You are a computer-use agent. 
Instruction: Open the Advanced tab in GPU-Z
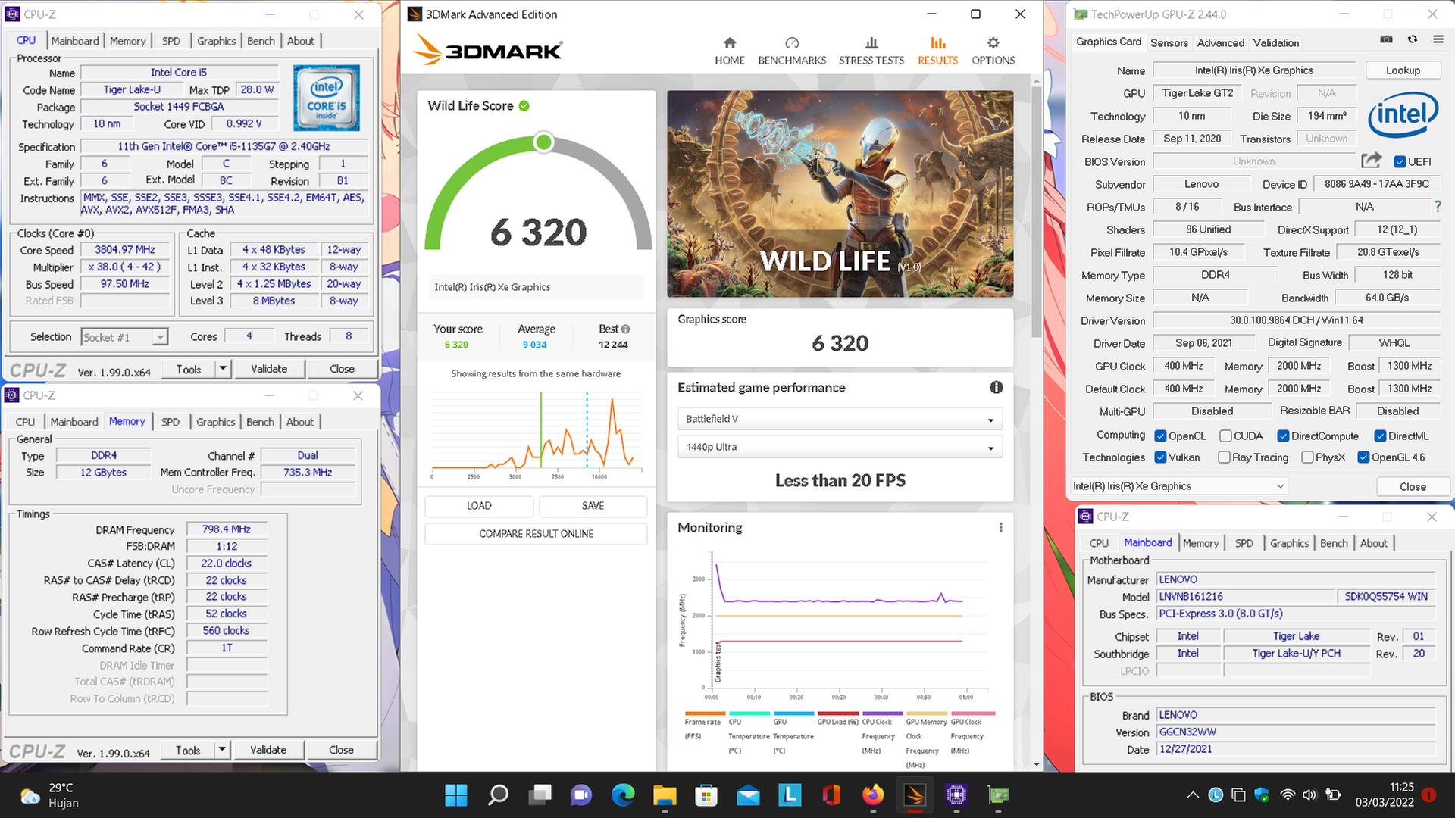(x=1220, y=42)
